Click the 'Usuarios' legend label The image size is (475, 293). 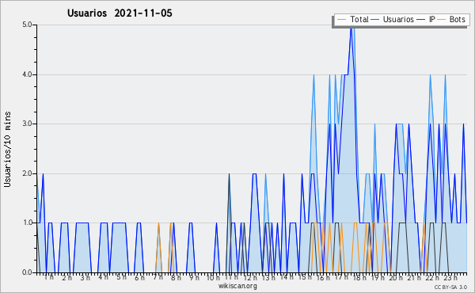coord(398,19)
